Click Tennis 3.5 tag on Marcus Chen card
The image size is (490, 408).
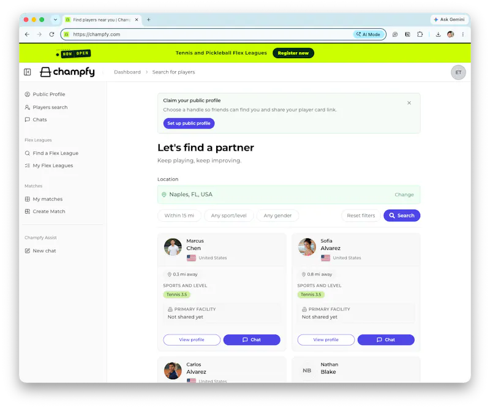click(176, 295)
